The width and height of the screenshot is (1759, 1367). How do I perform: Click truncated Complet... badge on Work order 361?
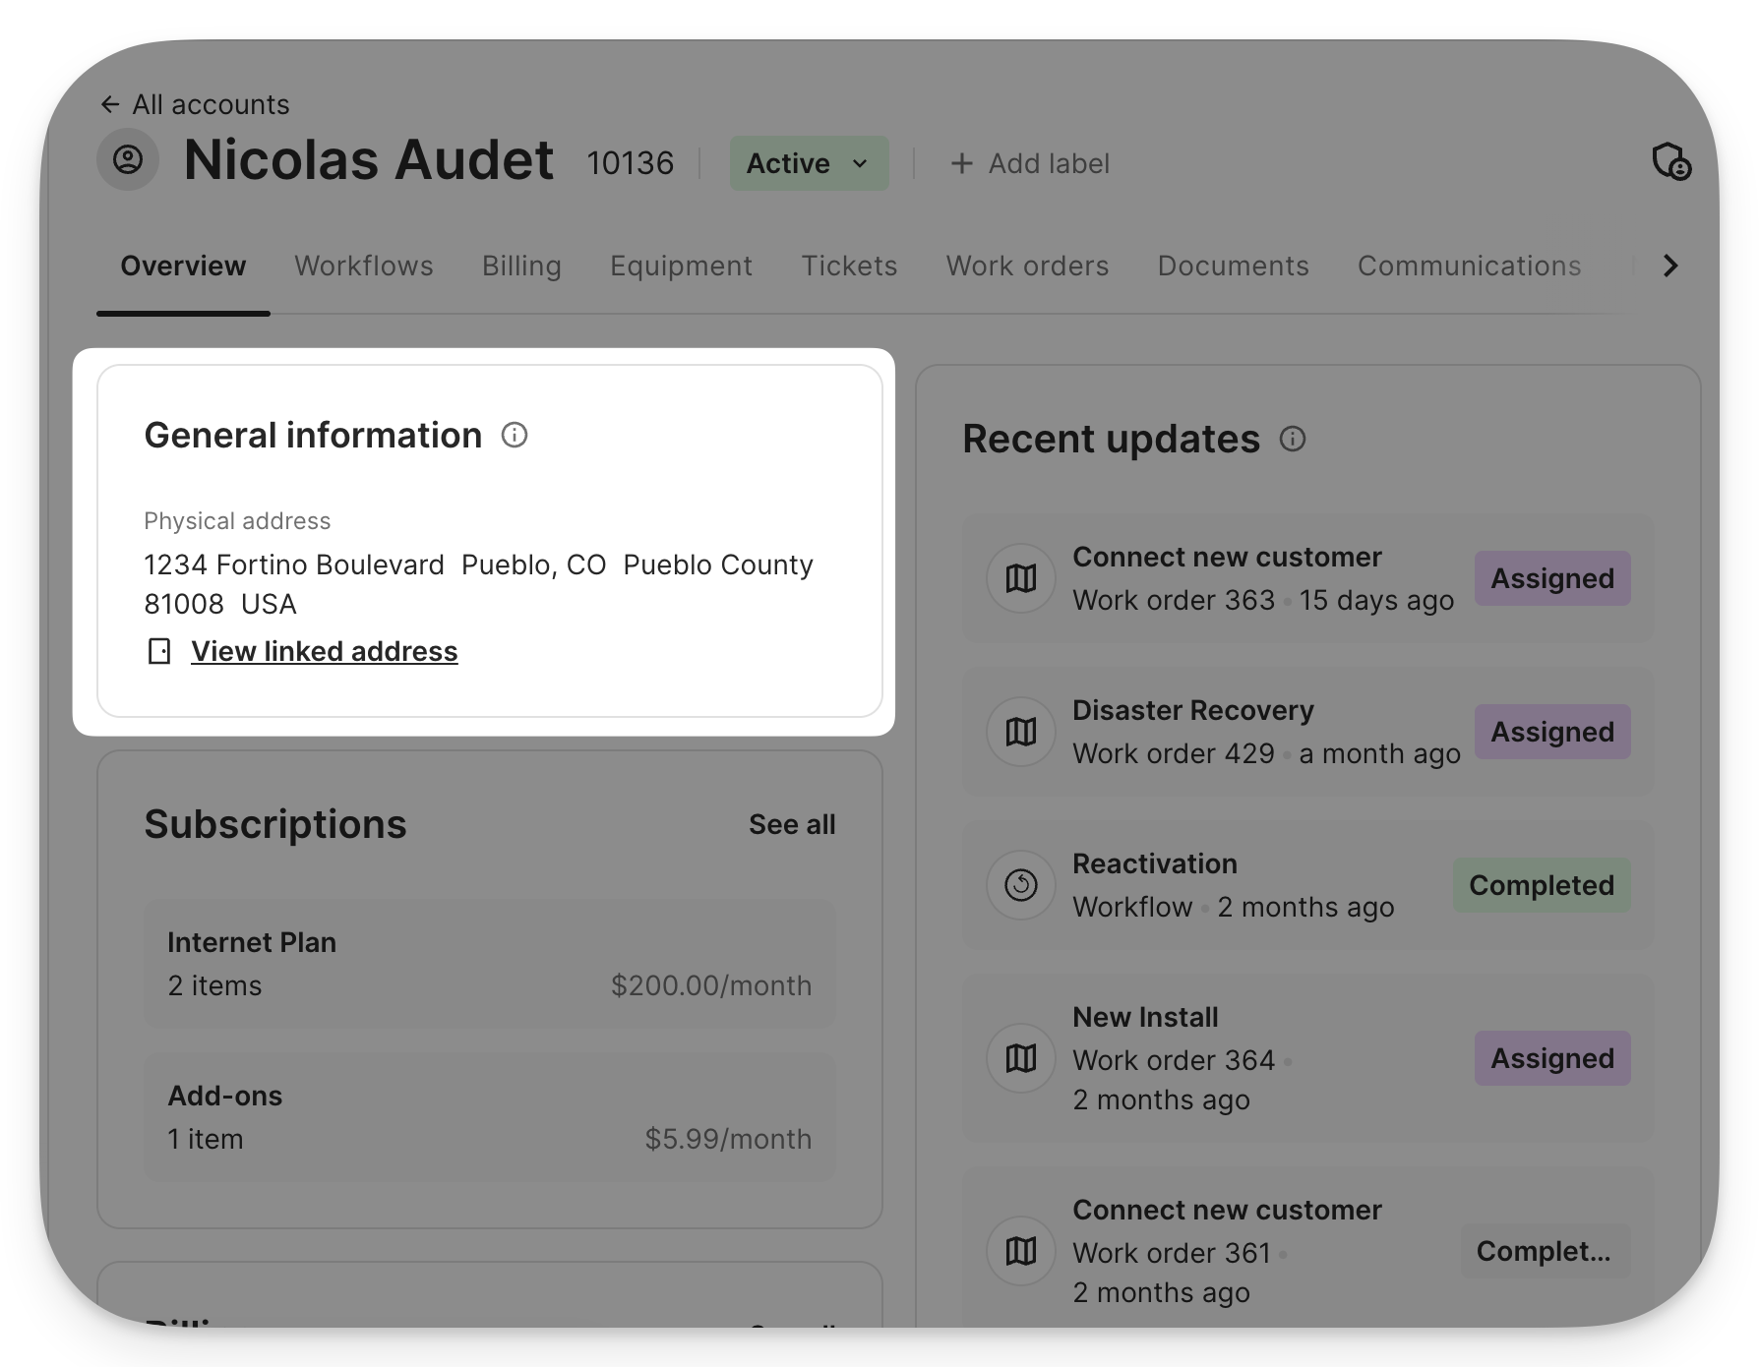click(1546, 1251)
